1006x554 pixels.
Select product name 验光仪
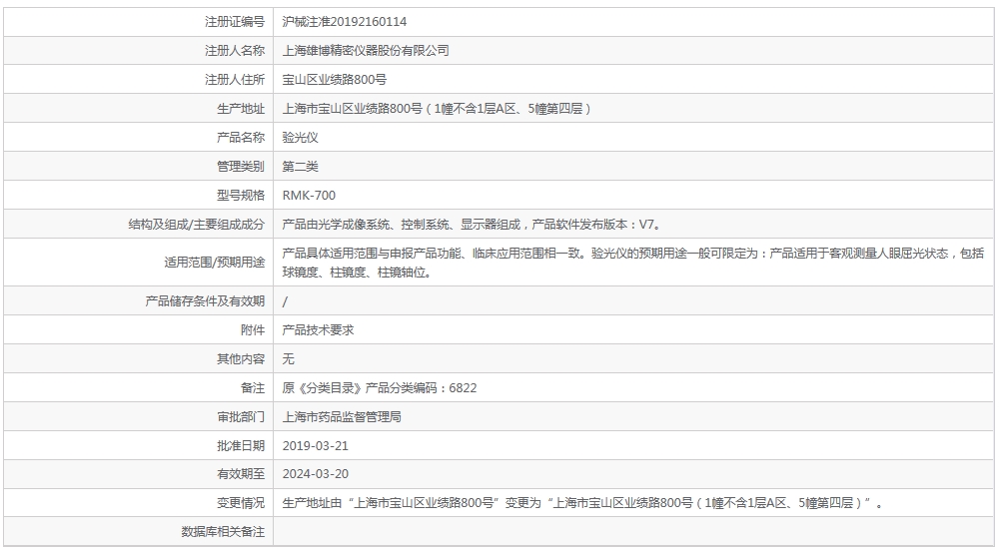click(x=301, y=137)
